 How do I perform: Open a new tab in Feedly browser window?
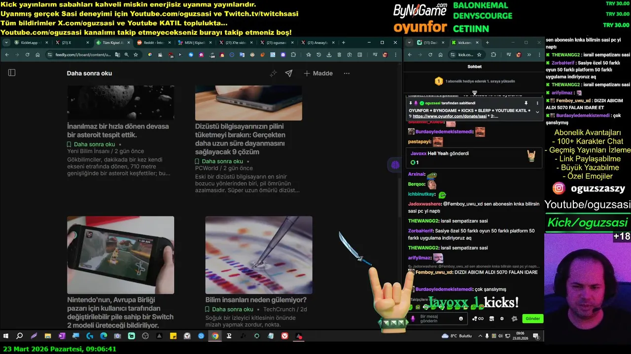coord(344,43)
